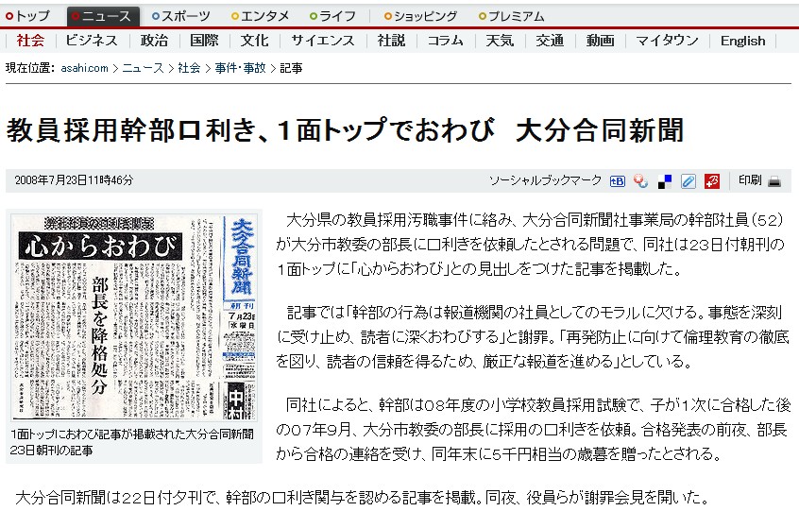This screenshot has width=799, height=528.
Task: Open the プレミアム tab
Action: click(x=512, y=16)
